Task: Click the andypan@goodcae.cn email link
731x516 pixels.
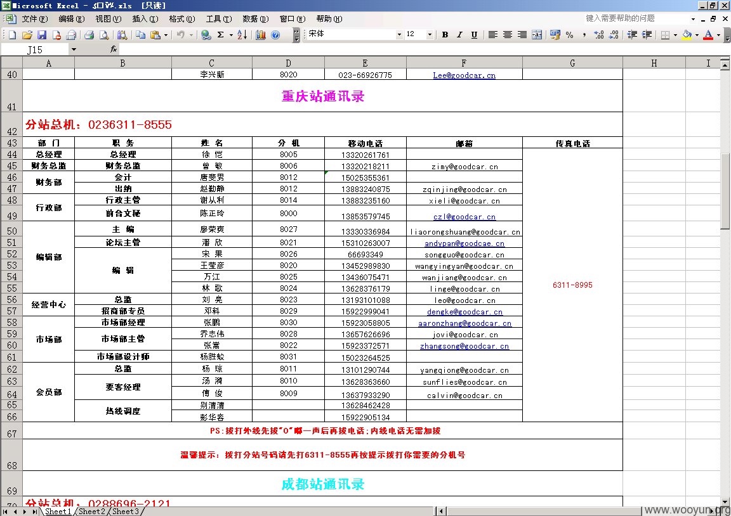Action: pos(464,243)
